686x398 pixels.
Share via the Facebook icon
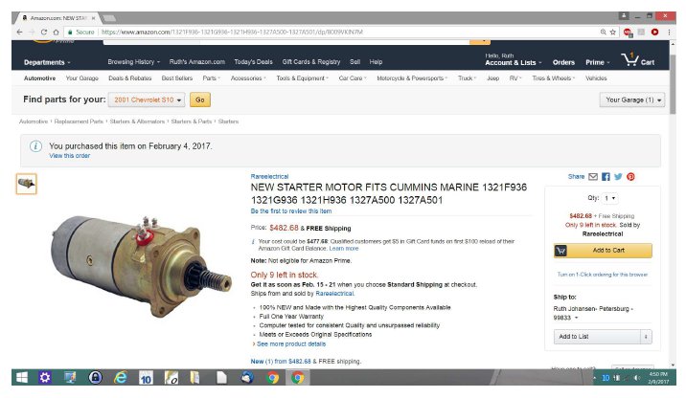(606, 177)
